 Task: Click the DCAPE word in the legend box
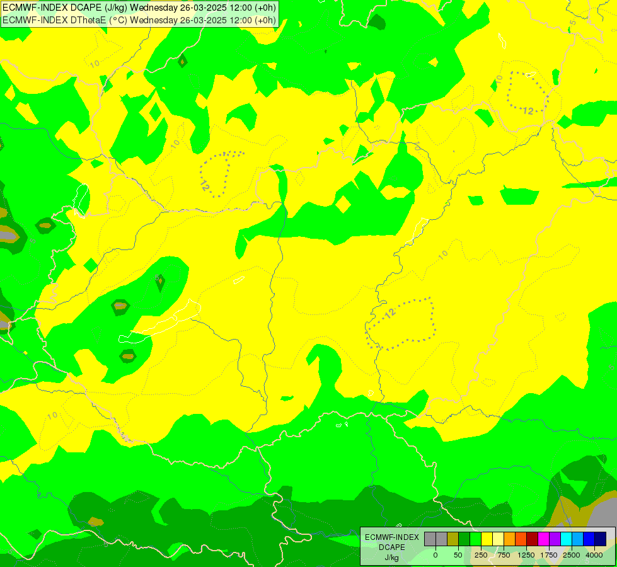coord(392,547)
